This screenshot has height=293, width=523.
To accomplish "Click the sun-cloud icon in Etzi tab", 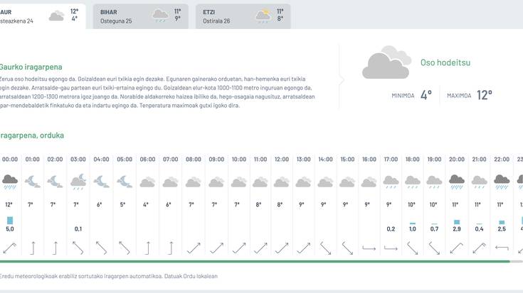I will [x=263, y=16].
